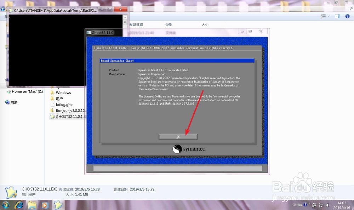Viewport: 354px width, 210px height.
Task: Open File Explorer taskbar icon
Action: pyautogui.click(x=32, y=205)
